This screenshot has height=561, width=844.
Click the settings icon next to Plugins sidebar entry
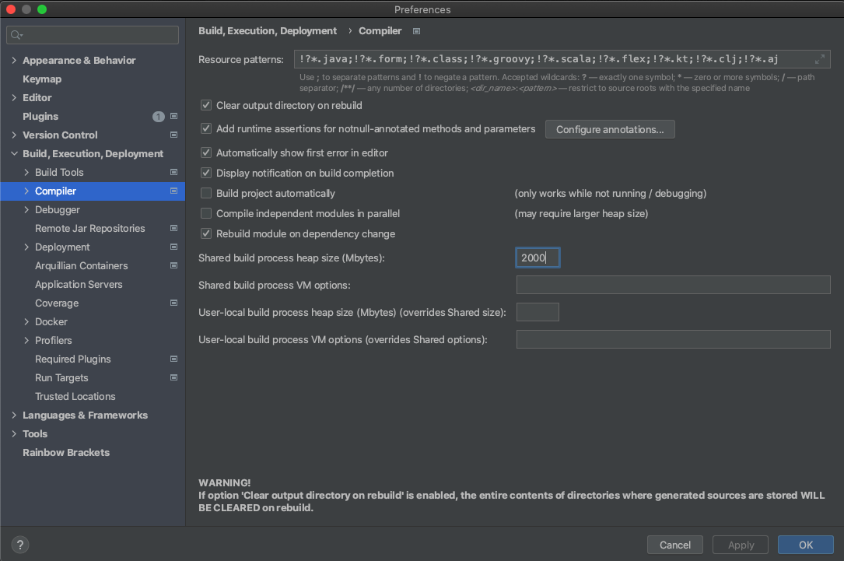(x=173, y=116)
